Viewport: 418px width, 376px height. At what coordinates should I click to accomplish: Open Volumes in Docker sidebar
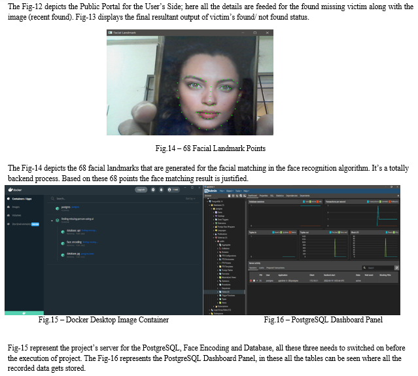pos(16,215)
